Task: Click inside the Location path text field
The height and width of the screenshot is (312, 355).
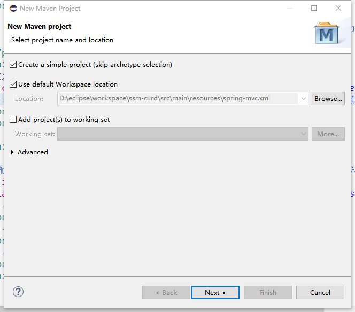Action: (x=176, y=99)
